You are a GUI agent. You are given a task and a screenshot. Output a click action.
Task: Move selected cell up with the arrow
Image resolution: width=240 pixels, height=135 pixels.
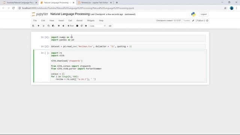pos(59,26)
